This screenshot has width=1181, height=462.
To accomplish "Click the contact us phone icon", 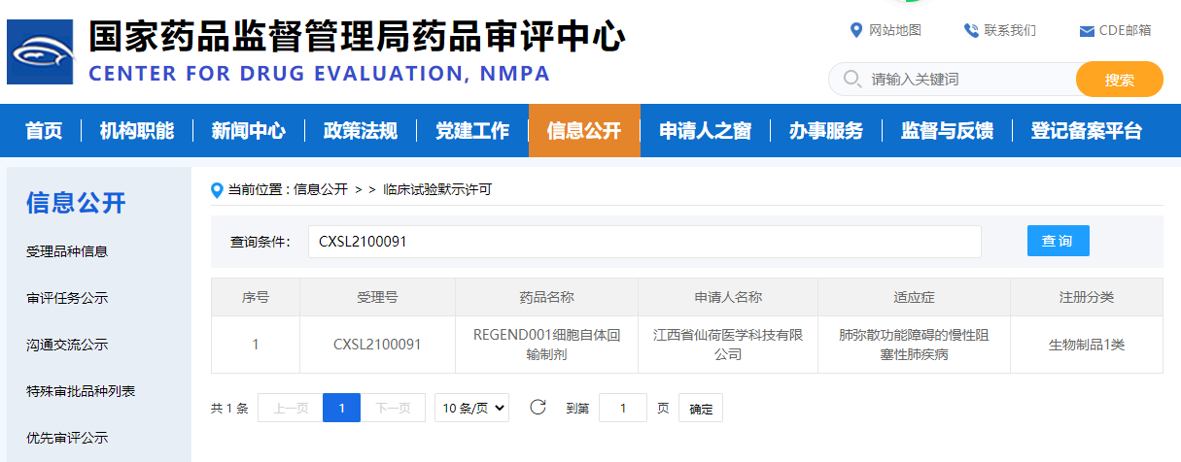I will [x=970, y=30].
